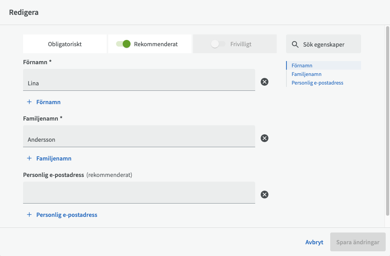Enable the Frivilligt switch

(218, 44)
